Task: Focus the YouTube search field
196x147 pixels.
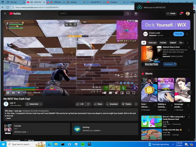Action: [x=91, y=13]
